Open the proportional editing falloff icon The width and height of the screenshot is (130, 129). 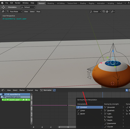tap(113, 12)
